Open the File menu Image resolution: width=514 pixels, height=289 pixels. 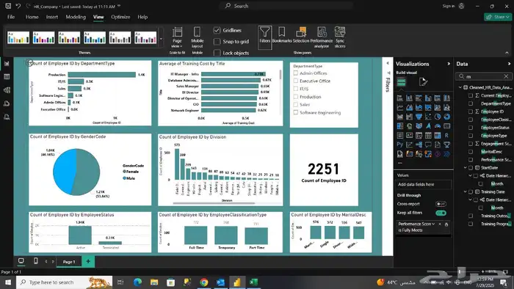point(11,17)
